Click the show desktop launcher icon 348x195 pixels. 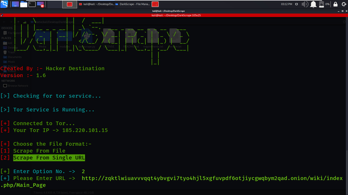tap(15, 4)
